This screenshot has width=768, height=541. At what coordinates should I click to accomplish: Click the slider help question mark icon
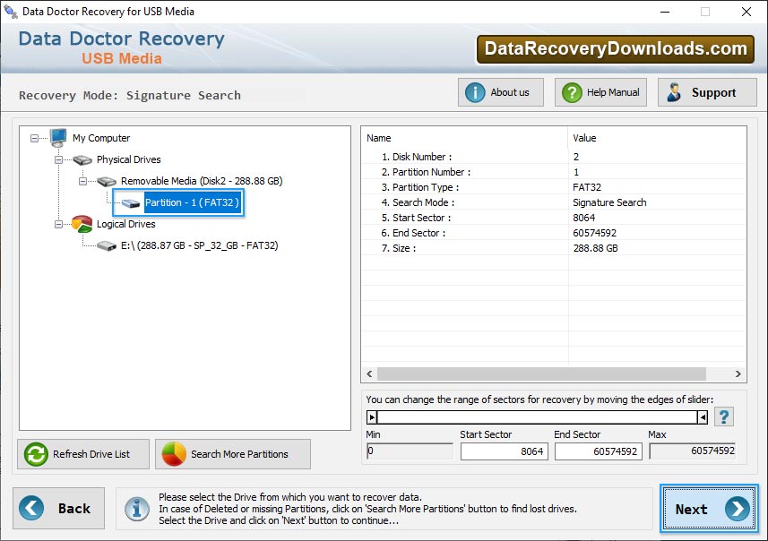(723, 417)
